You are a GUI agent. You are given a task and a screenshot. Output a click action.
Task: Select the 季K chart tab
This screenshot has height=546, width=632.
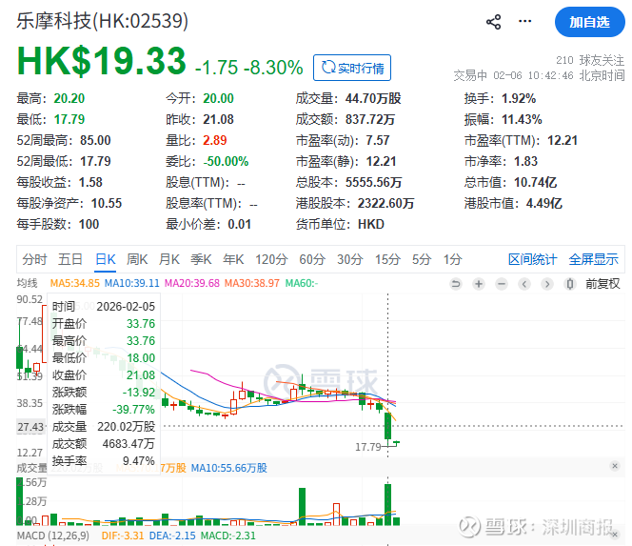click(201, 259)
